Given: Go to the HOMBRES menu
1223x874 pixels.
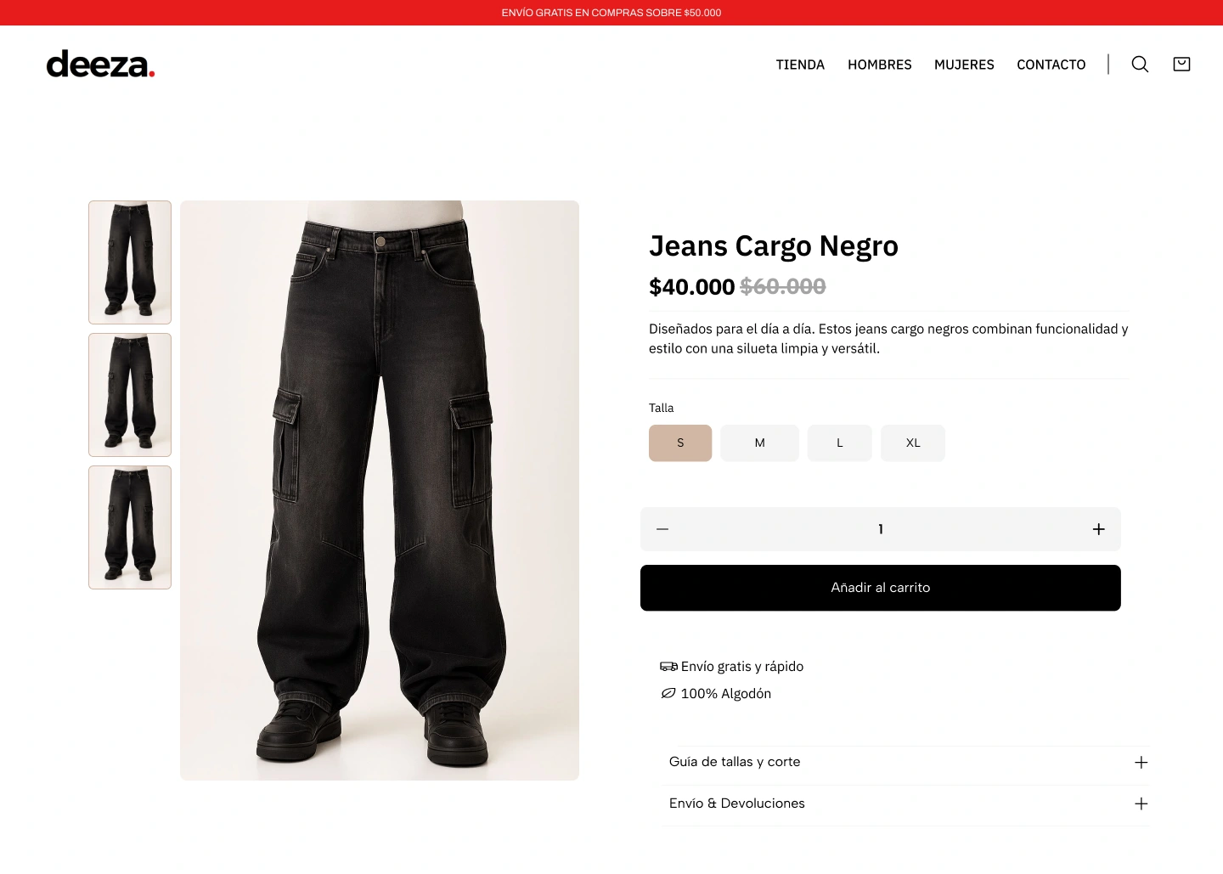Looking at the screenshot, I should pyautogui.click(x=880, y=65).
